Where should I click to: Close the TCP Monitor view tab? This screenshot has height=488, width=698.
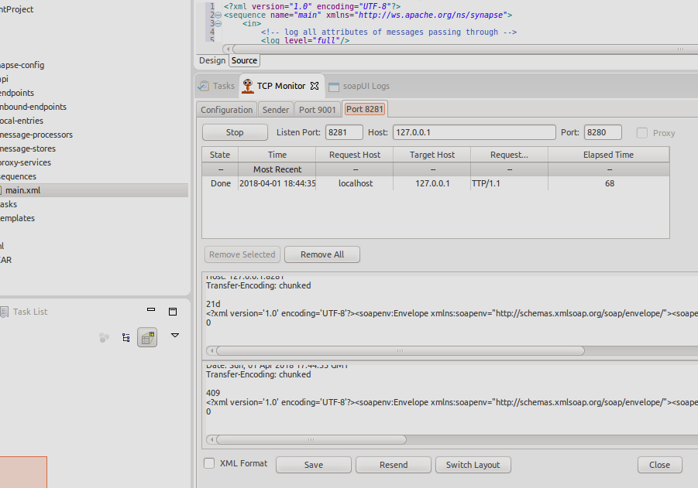tap(315, 86)
